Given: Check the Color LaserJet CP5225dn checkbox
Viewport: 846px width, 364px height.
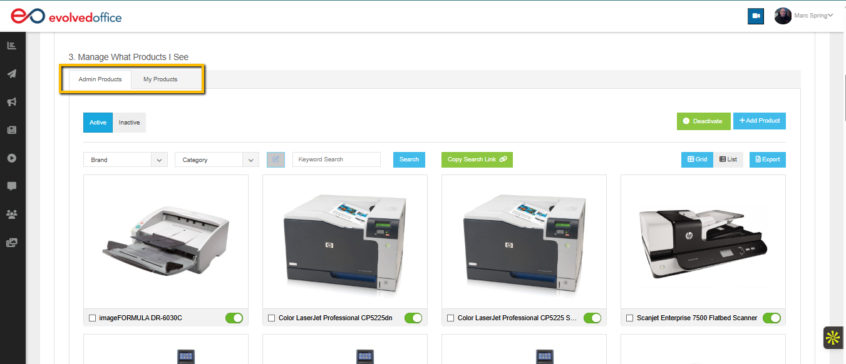Looking at the screenshot, I should point(272,318).
